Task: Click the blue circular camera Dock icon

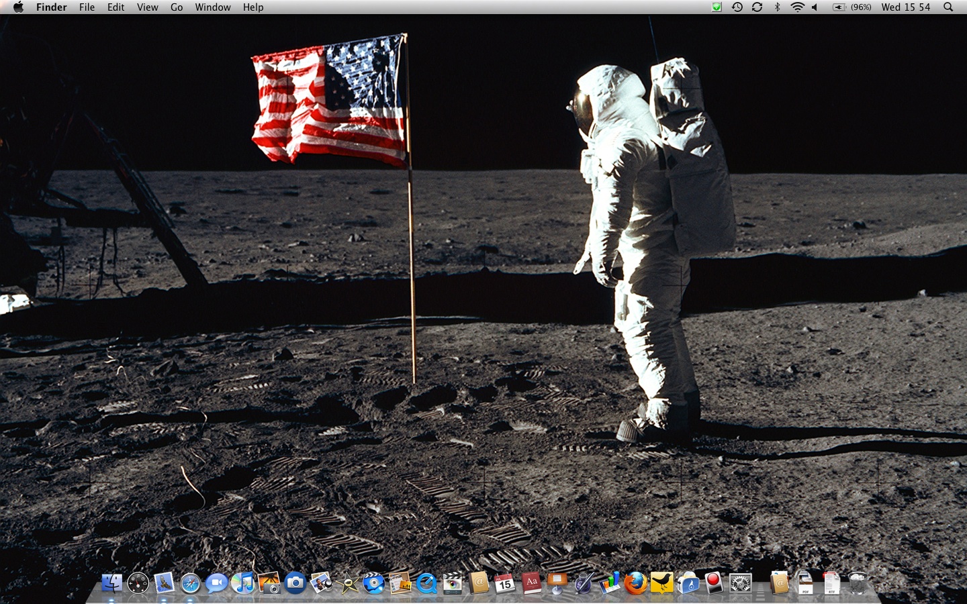Action: click(x=295, y=583)
